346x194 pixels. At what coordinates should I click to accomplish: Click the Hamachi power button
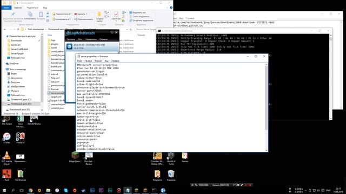[x=69, y=46]
